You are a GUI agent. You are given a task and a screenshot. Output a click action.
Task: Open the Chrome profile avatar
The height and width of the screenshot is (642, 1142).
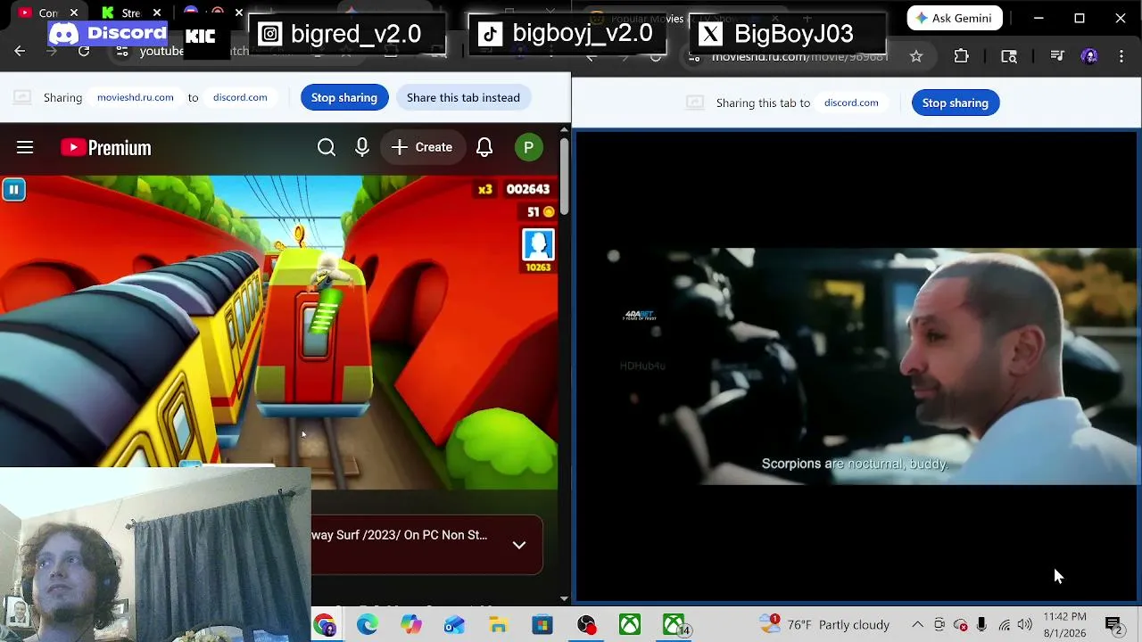point(1089,56)
